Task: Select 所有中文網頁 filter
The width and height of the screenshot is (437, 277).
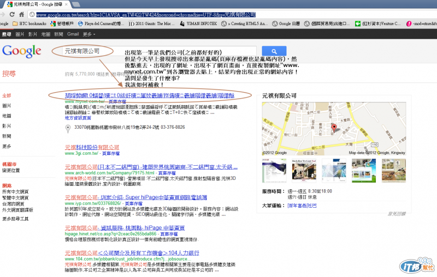Action: 15,191
